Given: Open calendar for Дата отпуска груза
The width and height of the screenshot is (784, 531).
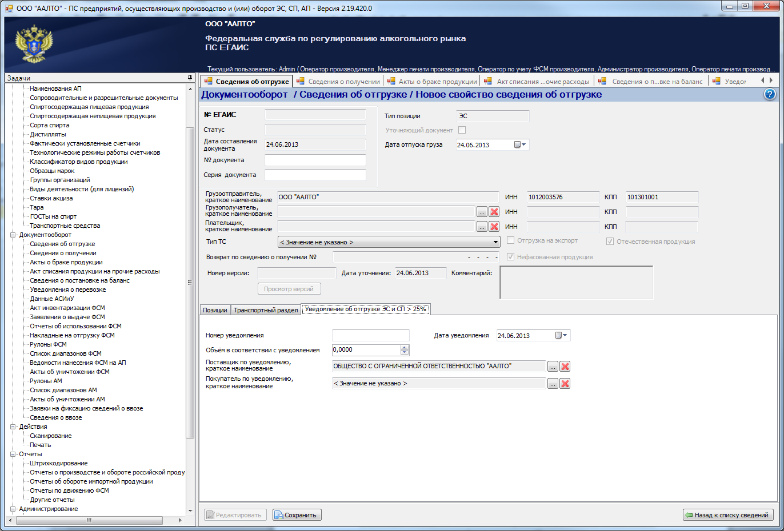Looking at the screenshot, I should click(x=517, y=145).
